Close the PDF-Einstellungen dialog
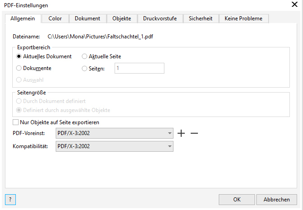The width and height of the screenshot is (303, 210). pos(293,5)
